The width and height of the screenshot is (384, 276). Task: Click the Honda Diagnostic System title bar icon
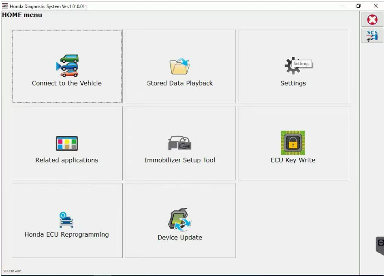pyautogui.click(x=5, y=6)
